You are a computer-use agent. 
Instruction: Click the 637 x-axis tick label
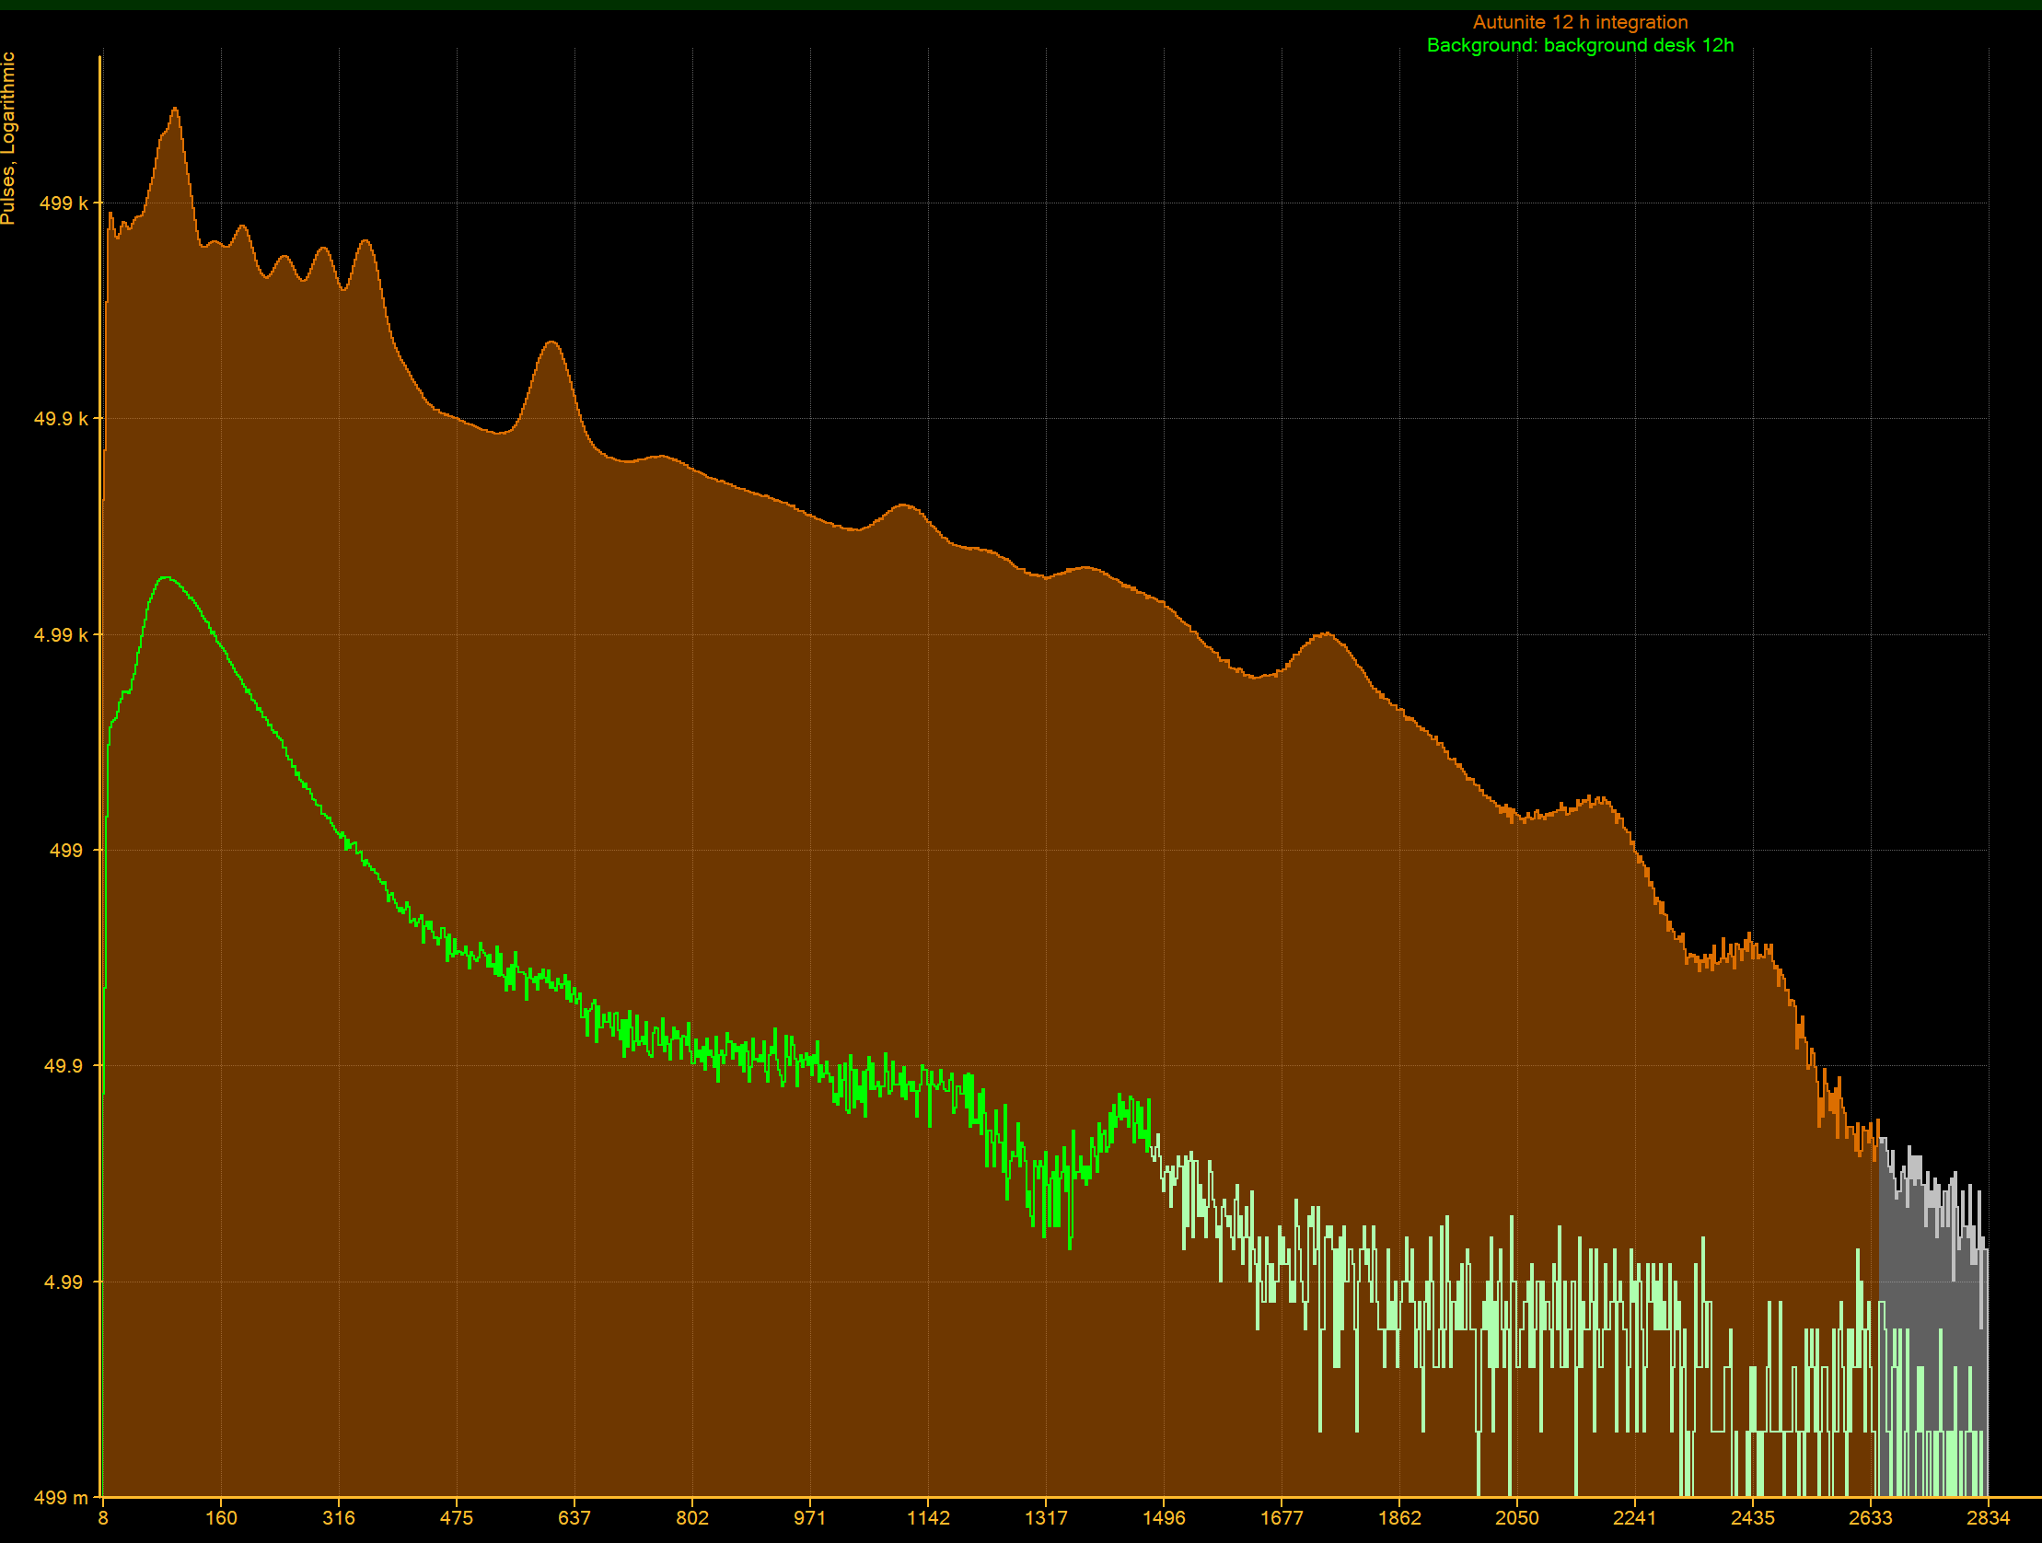pyautogui.click(x=574, y=1518)
